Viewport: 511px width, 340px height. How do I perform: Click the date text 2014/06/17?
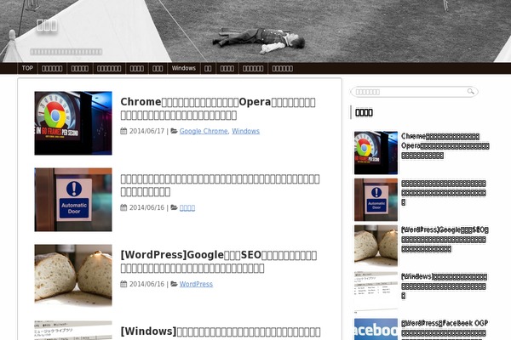point(146,131)
